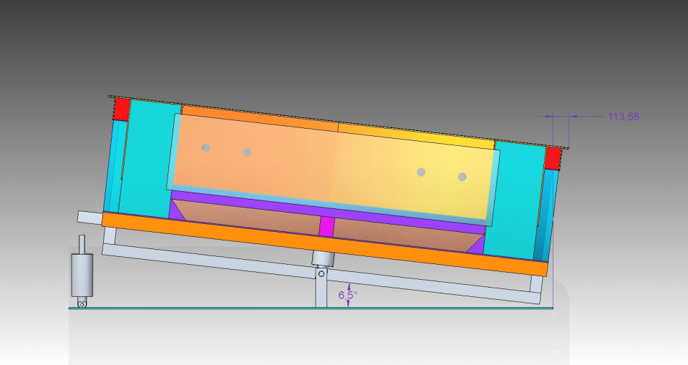The height and width of the screenshot is (365, 688).
Task: Select the gray tilted frame beam
Action: tap(321, 274)
